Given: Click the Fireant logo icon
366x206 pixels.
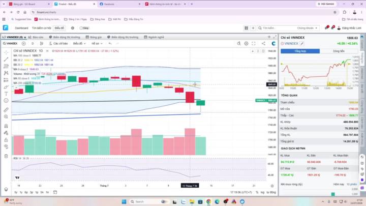Looking at the screenshot, I should coord(6,28).
